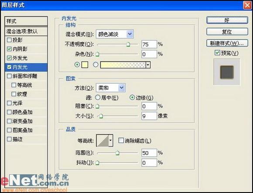The image size is (253, 193).
Task: Select the 居中(E) source radio button
Action: click(98, 97)
